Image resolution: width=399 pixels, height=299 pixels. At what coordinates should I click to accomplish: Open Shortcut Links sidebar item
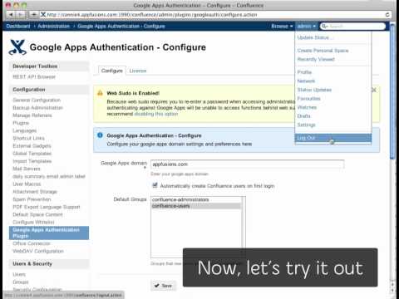[28, 138]
